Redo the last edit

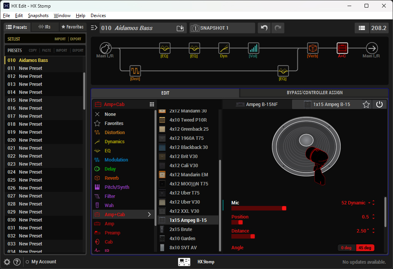tap(278, 28)
